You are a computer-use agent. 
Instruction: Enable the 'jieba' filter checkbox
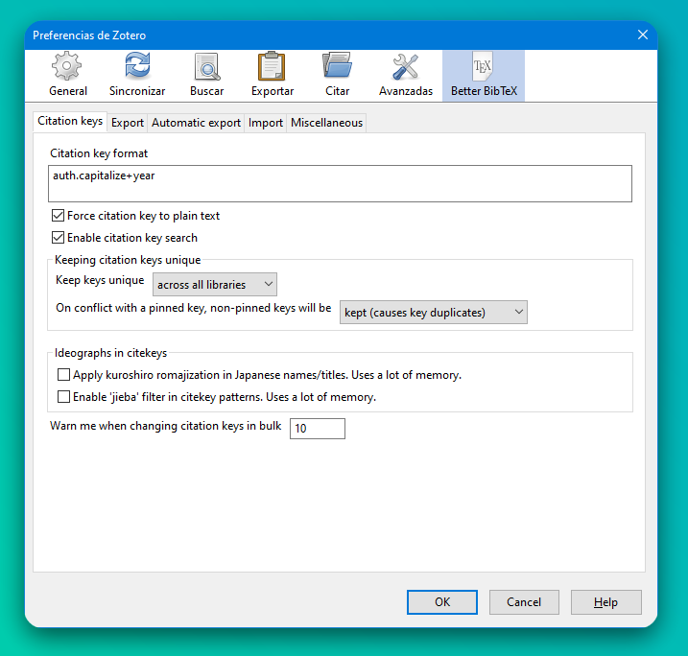click(64, 396)
